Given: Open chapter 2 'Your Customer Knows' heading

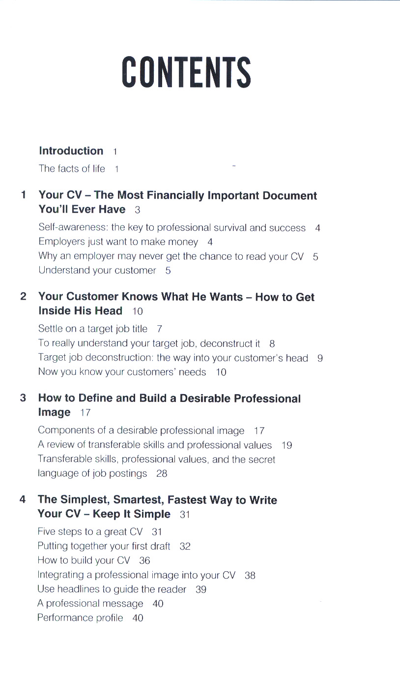Looking at the screenshot, I should [x=176, y=297].
